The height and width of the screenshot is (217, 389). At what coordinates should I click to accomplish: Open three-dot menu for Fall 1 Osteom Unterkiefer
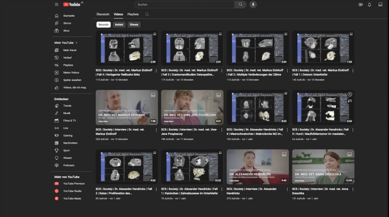353,71
